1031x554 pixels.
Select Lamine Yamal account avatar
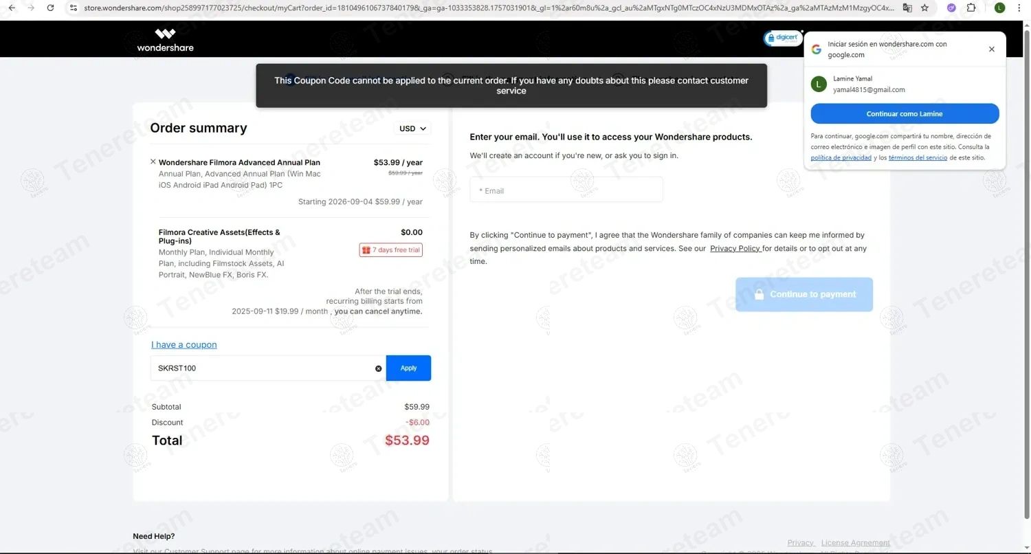pyautogui.click(x=819, y=84)
